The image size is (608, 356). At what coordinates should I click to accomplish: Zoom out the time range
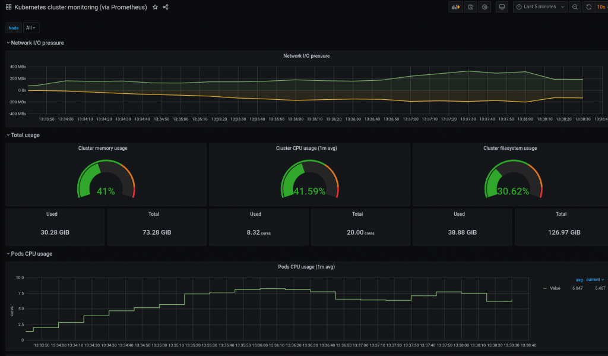pyautogui.click(x=575, y=7)
